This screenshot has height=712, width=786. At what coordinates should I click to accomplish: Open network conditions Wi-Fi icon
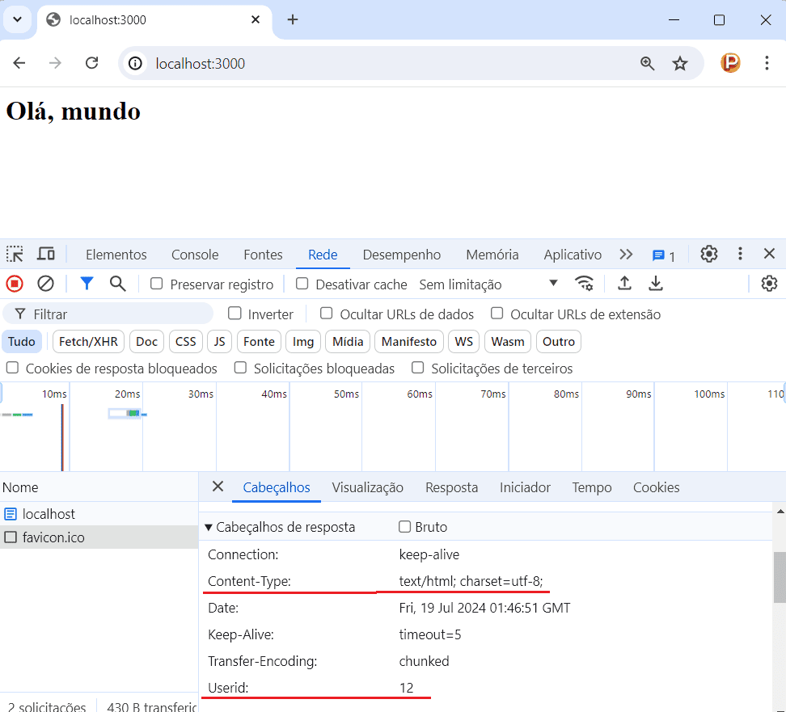point(584,284)
